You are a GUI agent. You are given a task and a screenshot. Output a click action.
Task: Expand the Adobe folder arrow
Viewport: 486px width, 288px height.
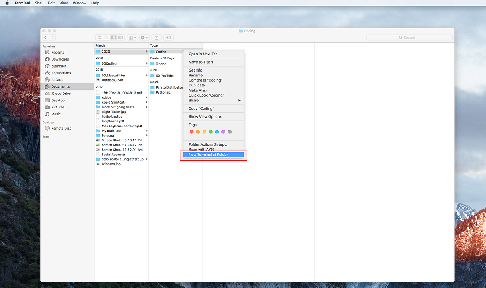click(147, 97)
